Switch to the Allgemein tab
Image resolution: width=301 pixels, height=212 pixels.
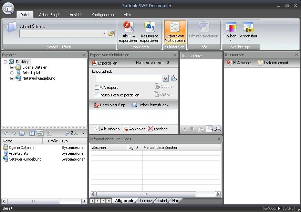pos(125,201)
